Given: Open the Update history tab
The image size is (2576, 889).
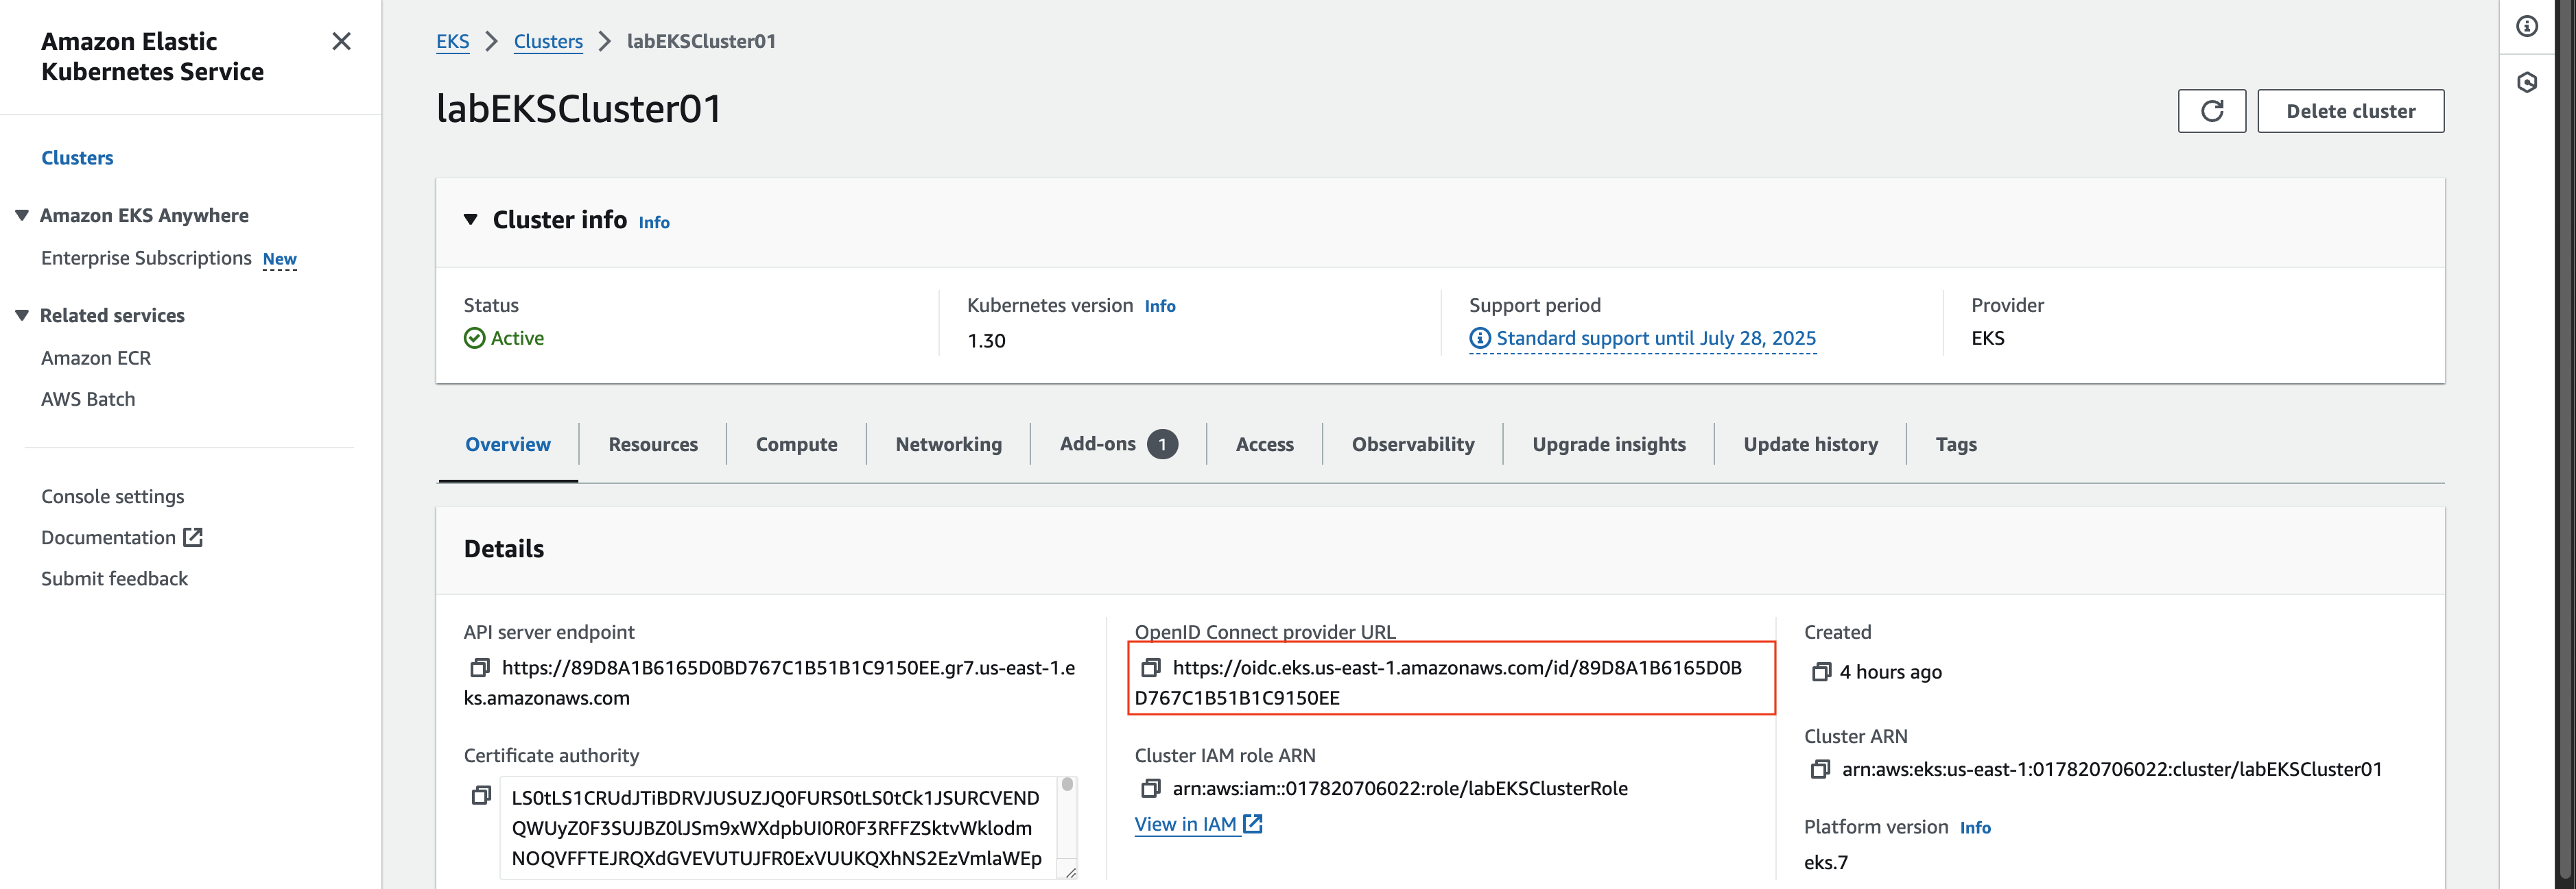Looking at the screenshot, I should pyautogui.click(x=1810, y=444).
